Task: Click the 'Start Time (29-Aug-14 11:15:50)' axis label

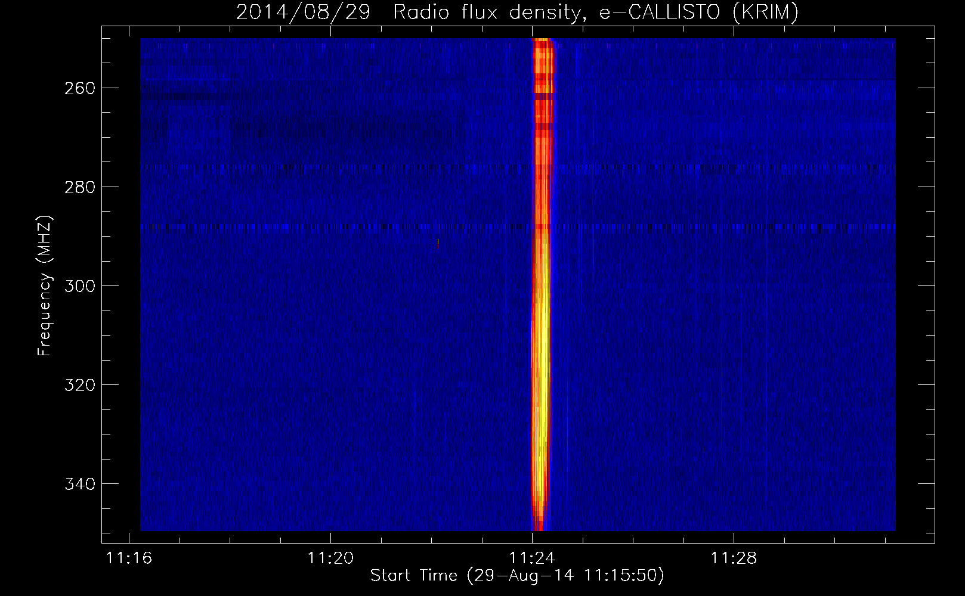Action: tap(517, 576)
